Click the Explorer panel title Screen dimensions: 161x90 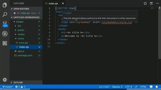(19, 3)
